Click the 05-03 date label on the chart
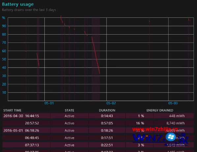This screenshot has width=197, height=152. (173, 103)
